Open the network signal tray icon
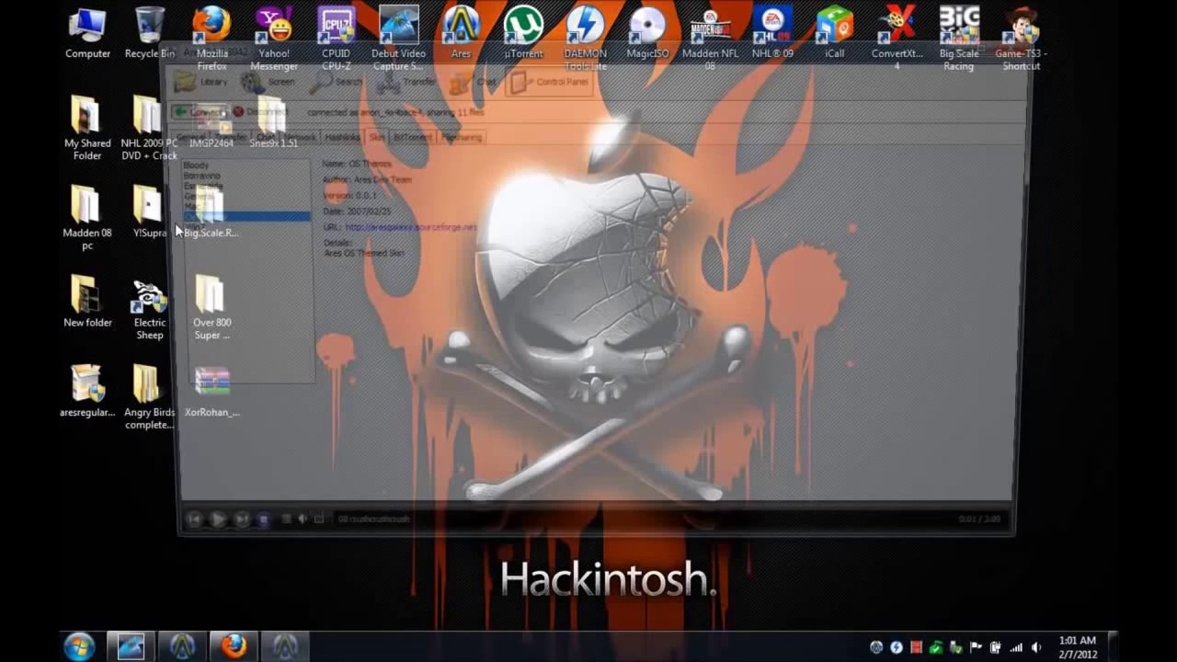This screenshot has height=662, width=1177. point(1016,647)
